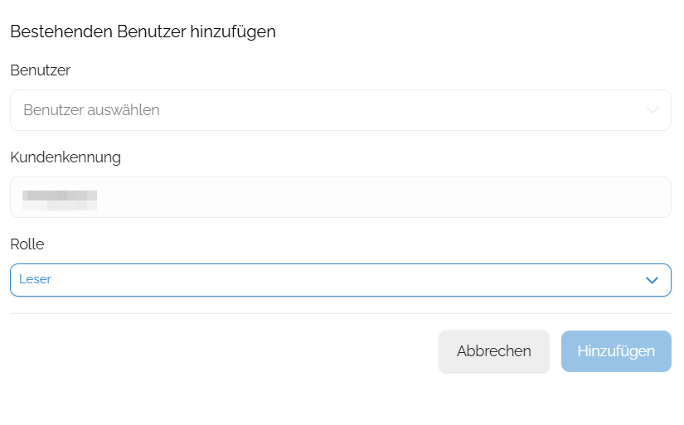This screenshot has height=425, width=684.
Task: Click the Benutzer field label
Action: (x=40, y=70)
